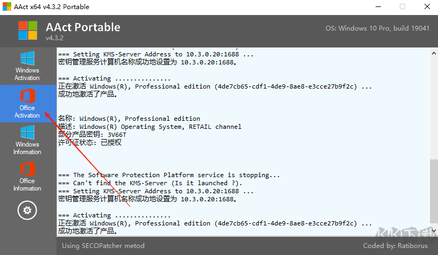Click the "Can't find the KMS-Server" log line
Screen dimensions: 438x255
(150, 183)
